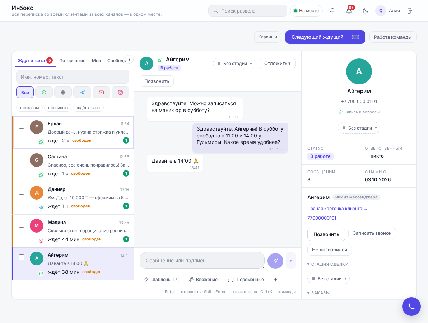Toggle the 'с записью' filter chip
The width and height of the screenshot is (428, 323).
coord(58,108)
